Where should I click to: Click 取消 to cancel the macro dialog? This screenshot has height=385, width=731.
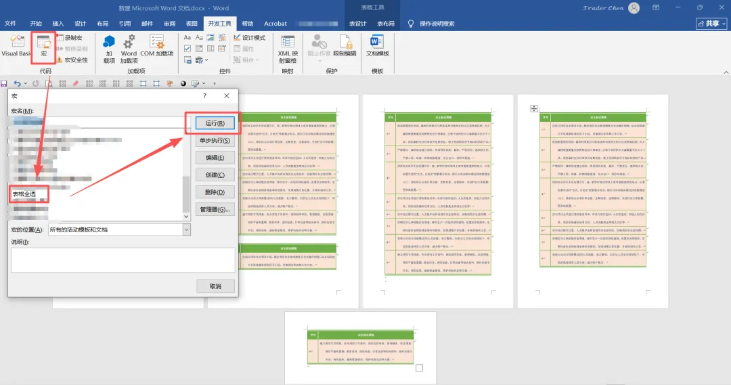click(215, 286)
